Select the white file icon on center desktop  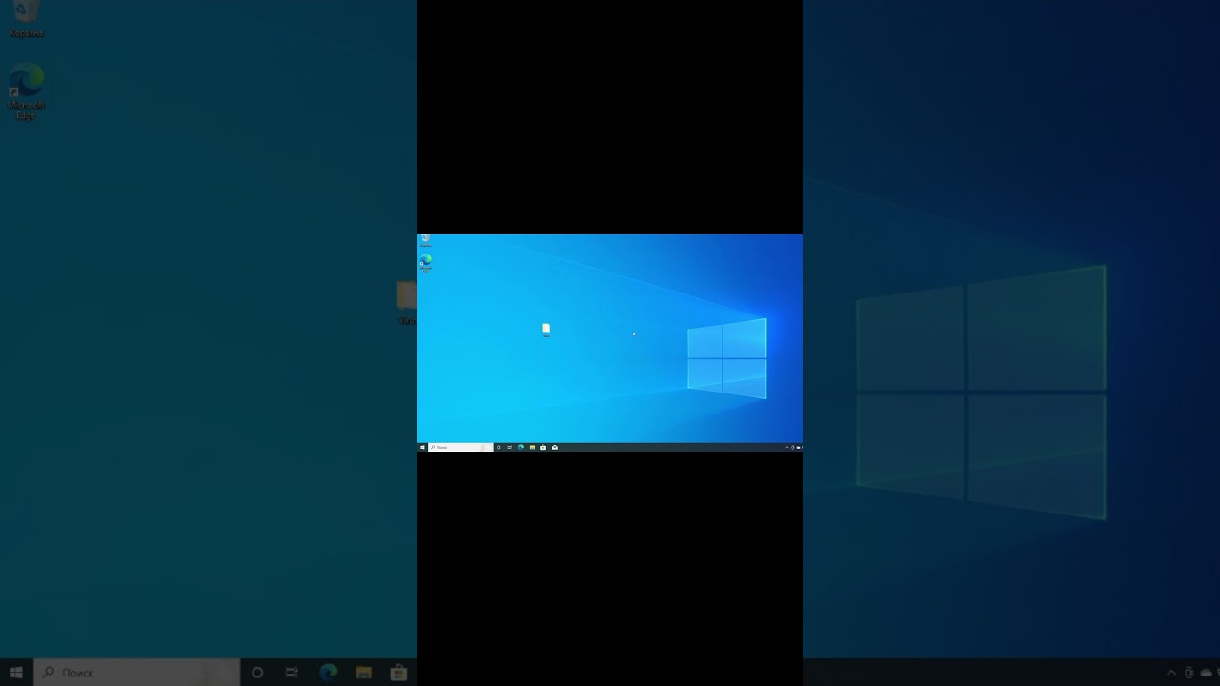546,330
